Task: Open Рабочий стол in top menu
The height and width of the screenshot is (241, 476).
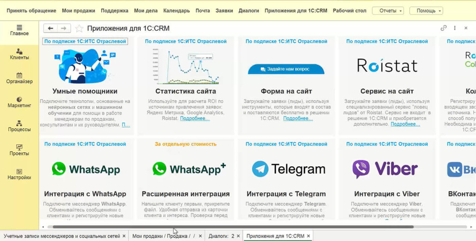Action: tap(350, 11)
